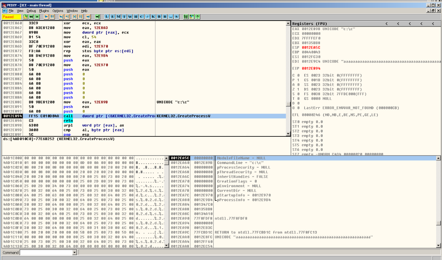Click the Open file toolbar icon

pyautogui.click(x=25, y=17)
